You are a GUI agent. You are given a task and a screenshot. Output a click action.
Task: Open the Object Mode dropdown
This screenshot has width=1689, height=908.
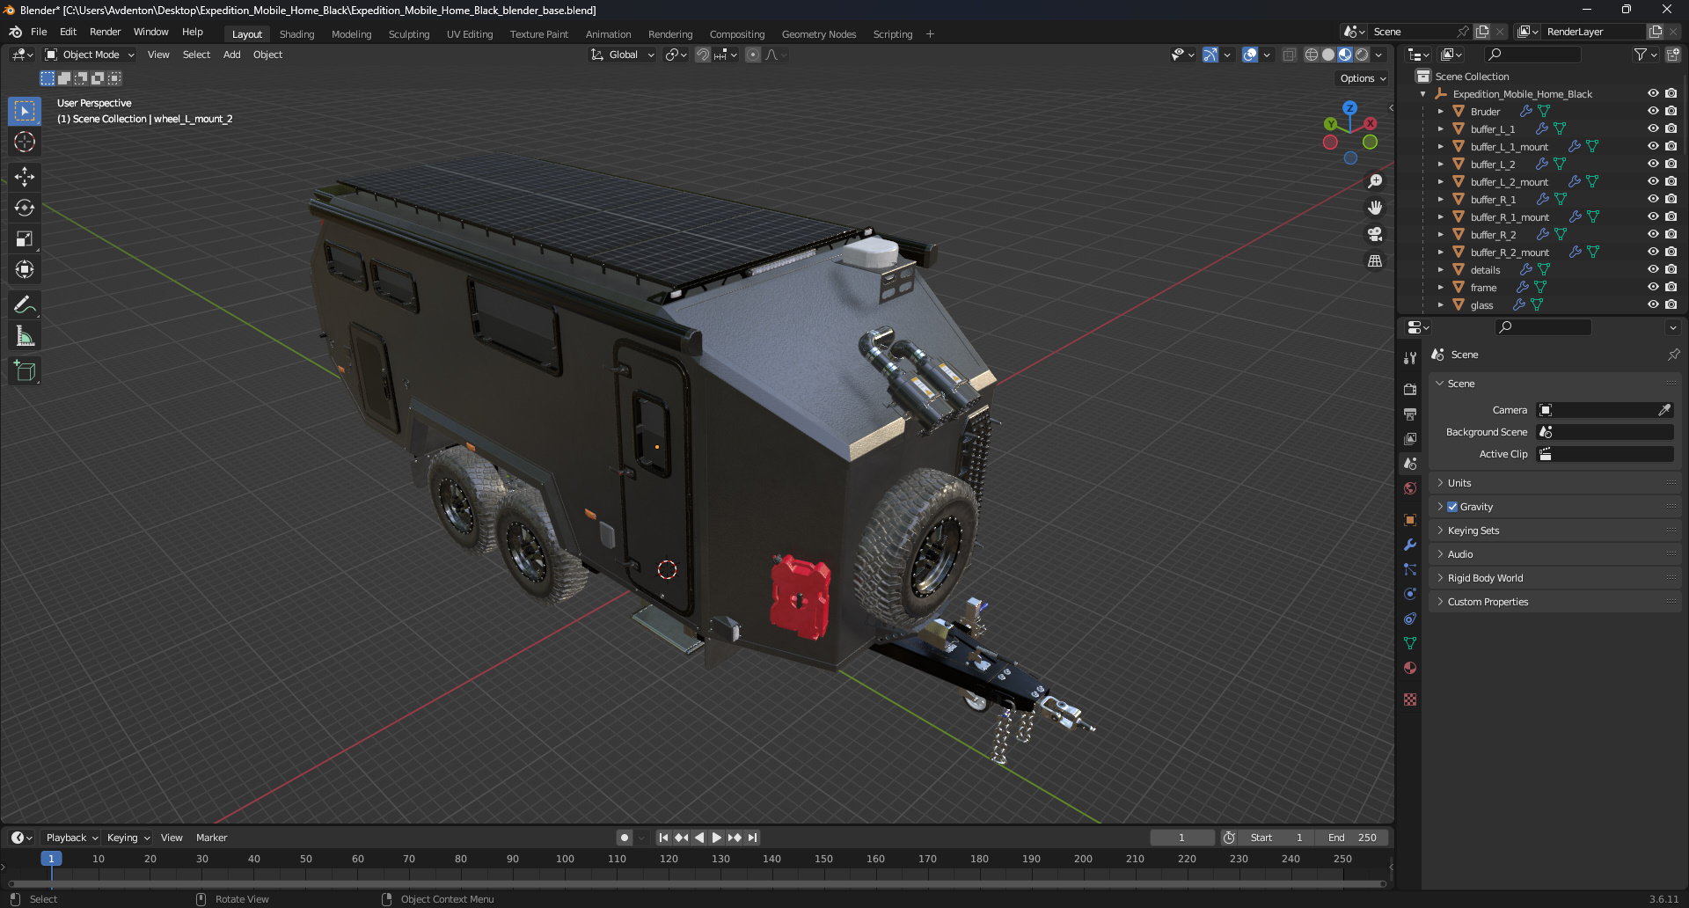[x=91, y=55]
